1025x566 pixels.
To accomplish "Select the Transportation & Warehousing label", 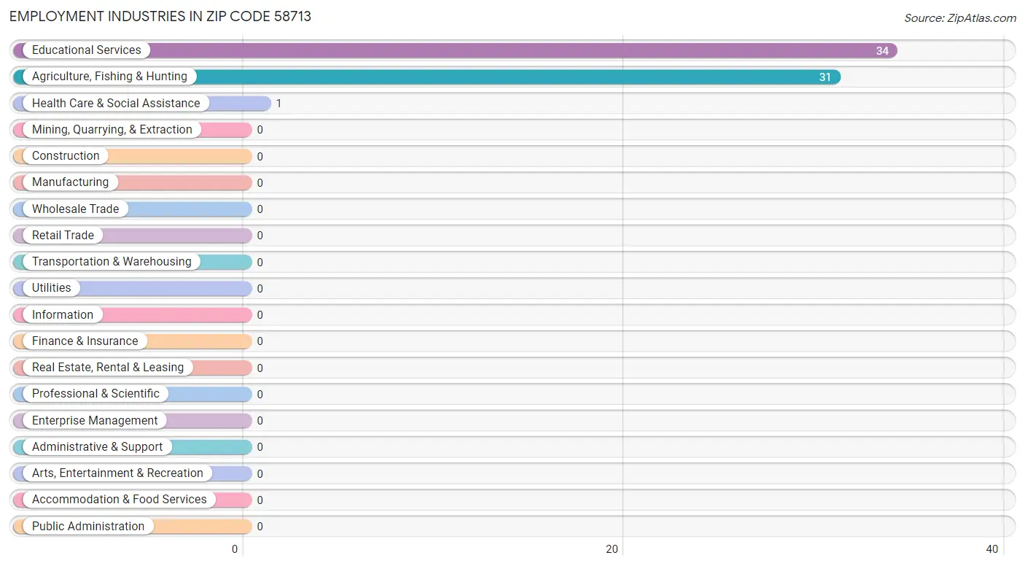I will (112, 262).
